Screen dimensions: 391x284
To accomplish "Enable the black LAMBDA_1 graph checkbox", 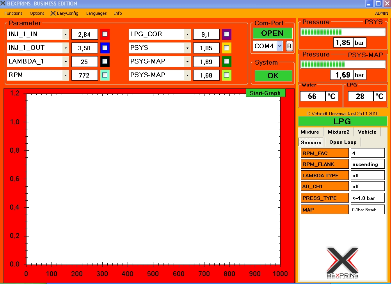I will pyautogui.click(x=105, y=62).
